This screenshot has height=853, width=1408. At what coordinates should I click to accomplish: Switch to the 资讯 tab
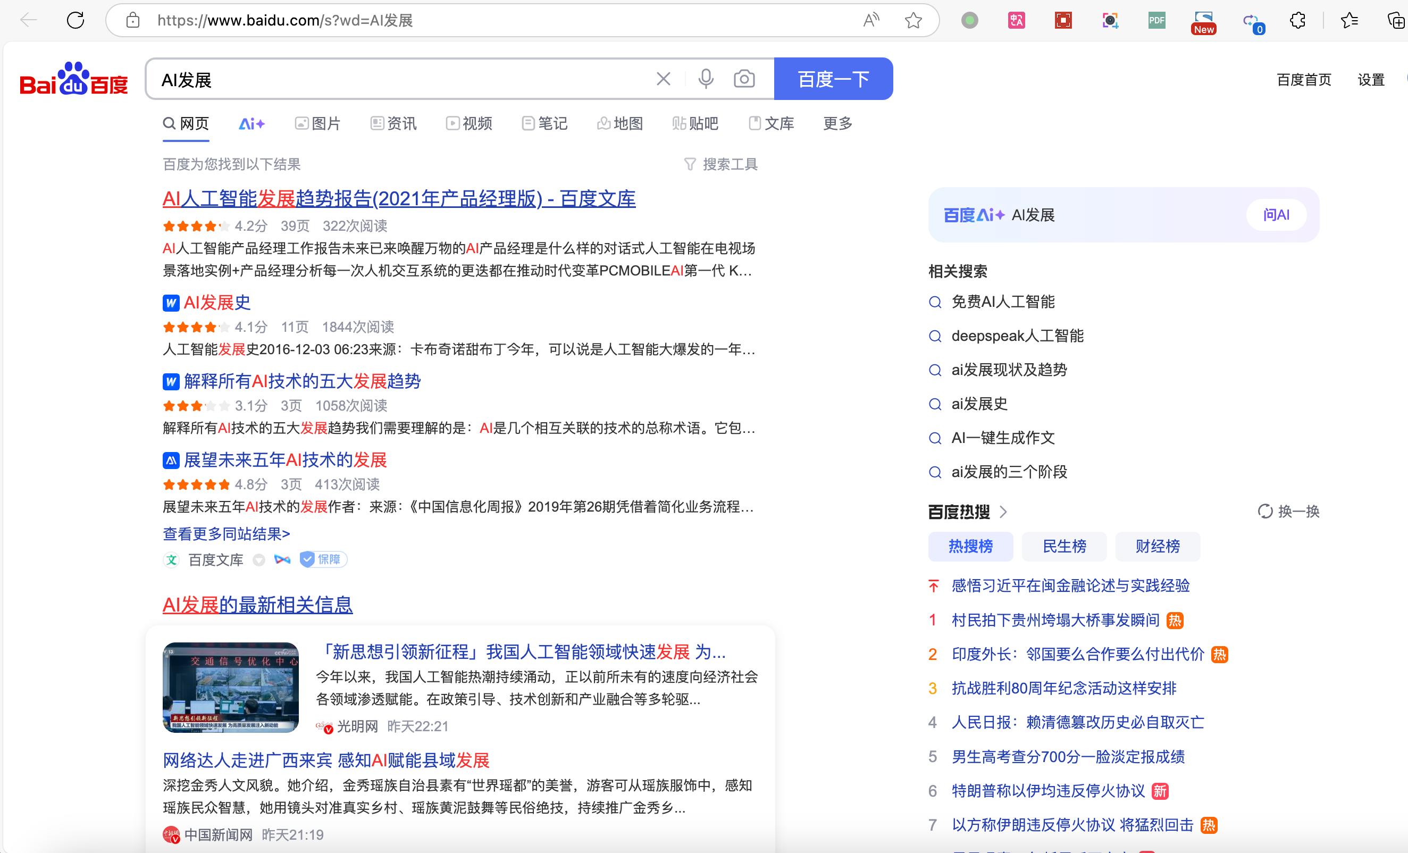(393, 123)
